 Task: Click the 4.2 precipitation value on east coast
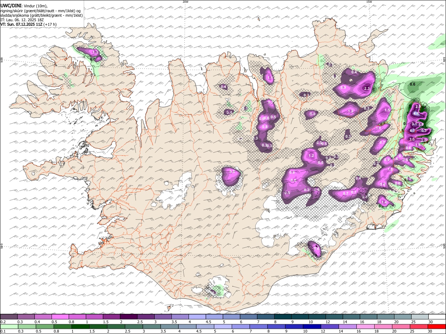pyautogui.click(x=412, y=131)
